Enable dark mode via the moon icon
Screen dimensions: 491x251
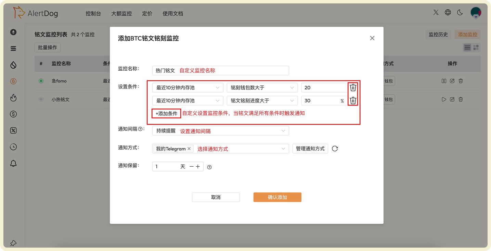pos(460,12)
